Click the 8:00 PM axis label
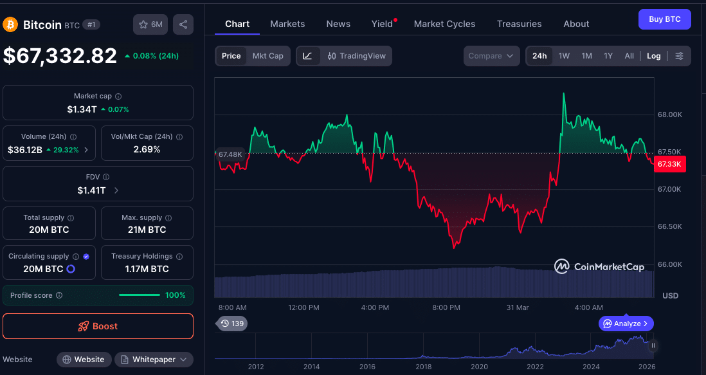The width and height of the screenshot is (706, 375). click(x=446, y=307)
